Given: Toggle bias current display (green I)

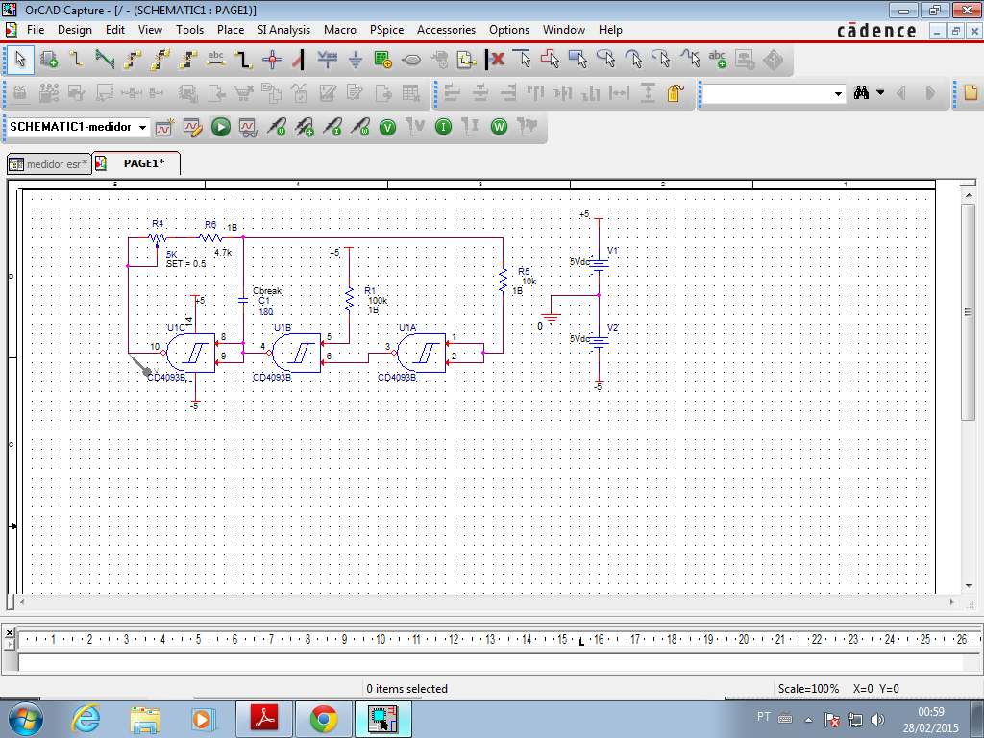Looking at the screenshot, I should pos(443,127).
